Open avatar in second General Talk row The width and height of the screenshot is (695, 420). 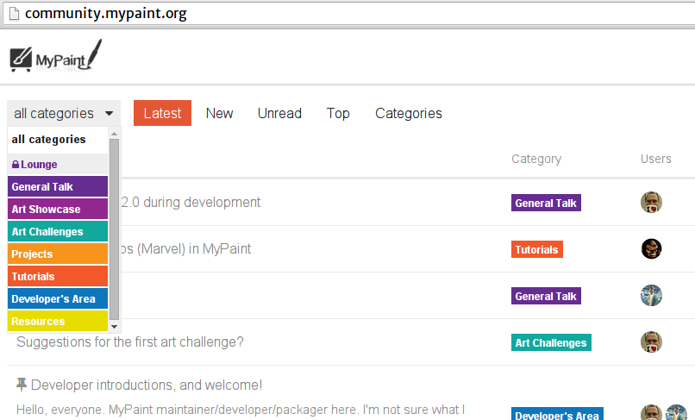coord(651,295)
